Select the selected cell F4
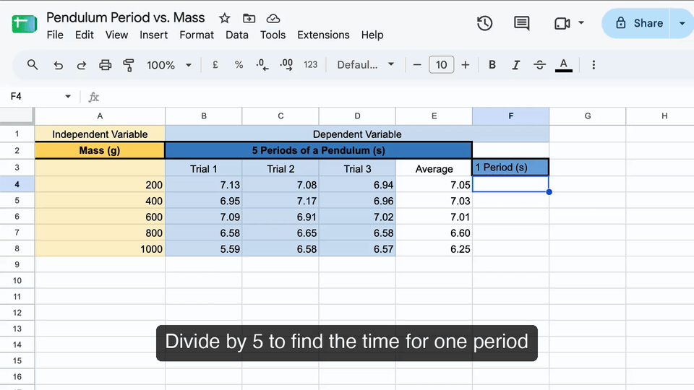This screenshot has height=390, width=694. pos(511,184)
